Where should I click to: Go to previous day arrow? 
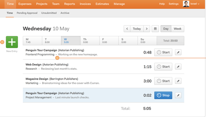tap(127, 29)
